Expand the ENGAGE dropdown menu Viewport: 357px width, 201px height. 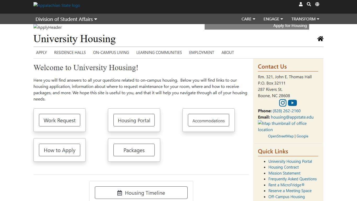pos(273,19)
